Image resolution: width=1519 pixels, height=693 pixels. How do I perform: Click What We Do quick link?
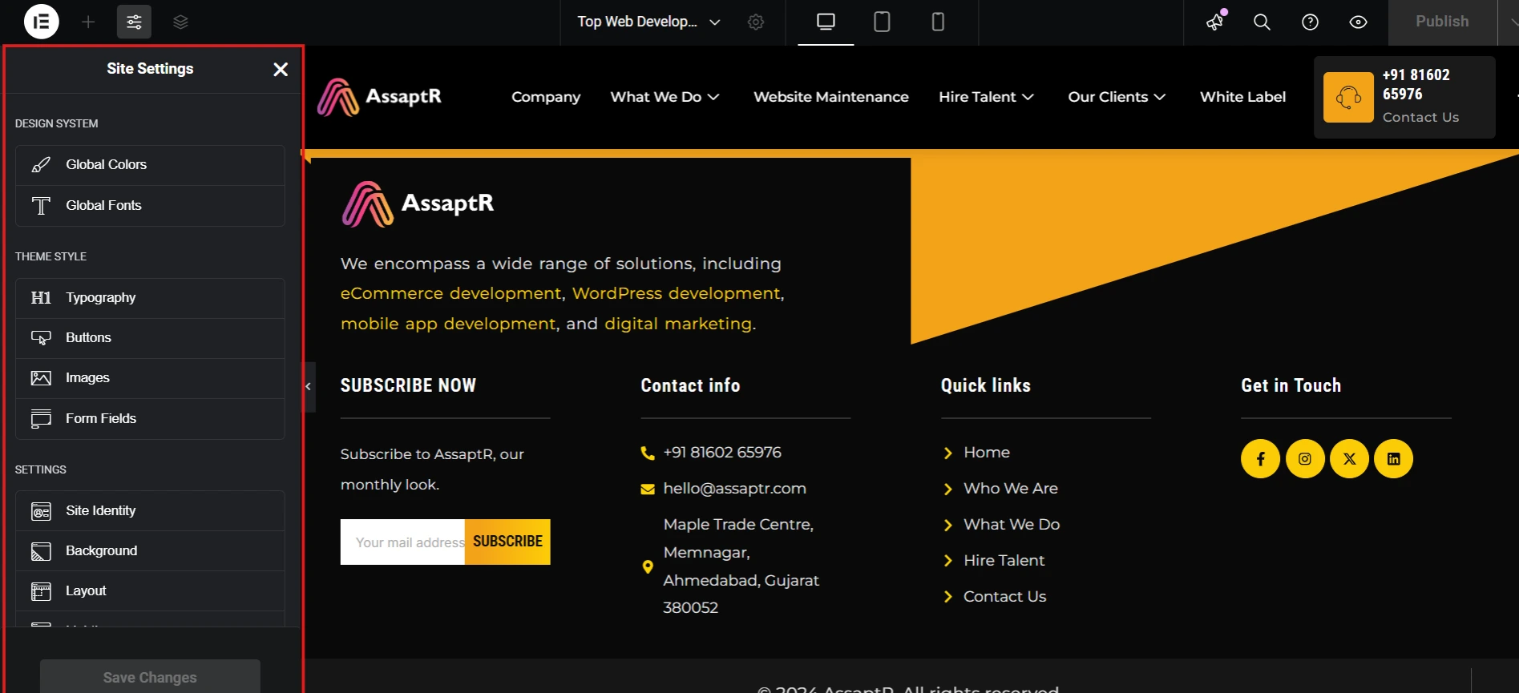coord(1012,525)
